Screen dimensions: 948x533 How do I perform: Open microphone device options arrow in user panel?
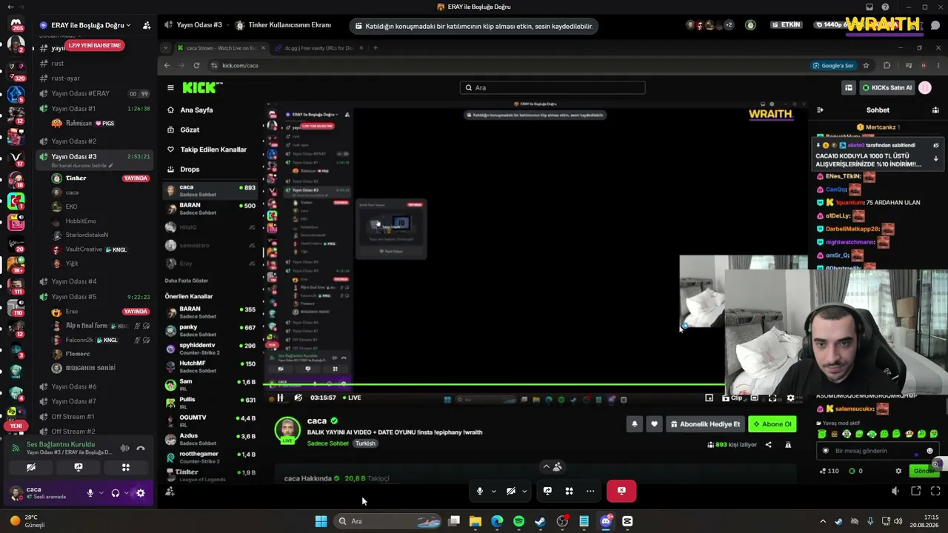(101, 493)
